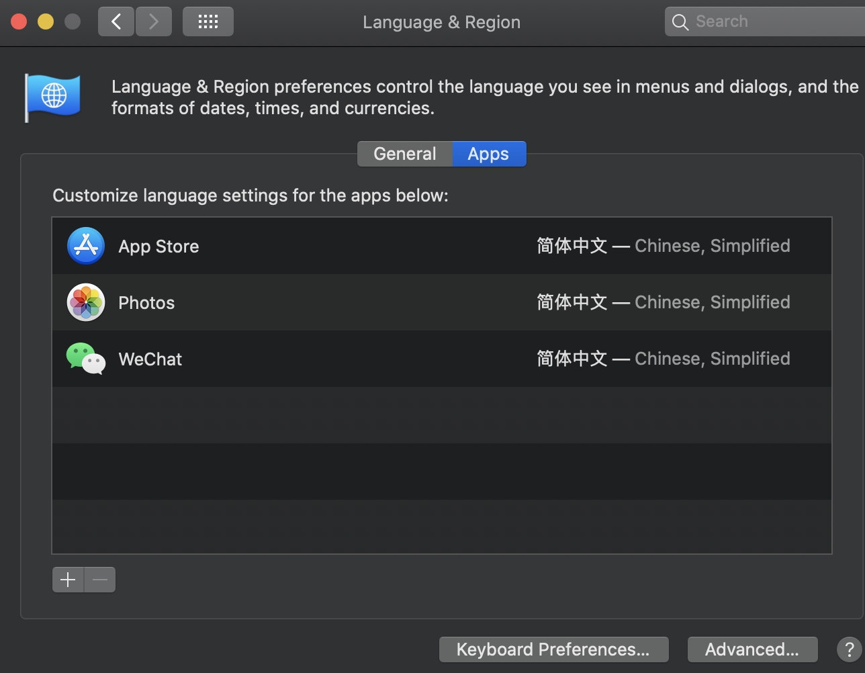Viewport: 865px width, 673px height.
Task: Click the App Store icon in list
Action: click(86, 246)
